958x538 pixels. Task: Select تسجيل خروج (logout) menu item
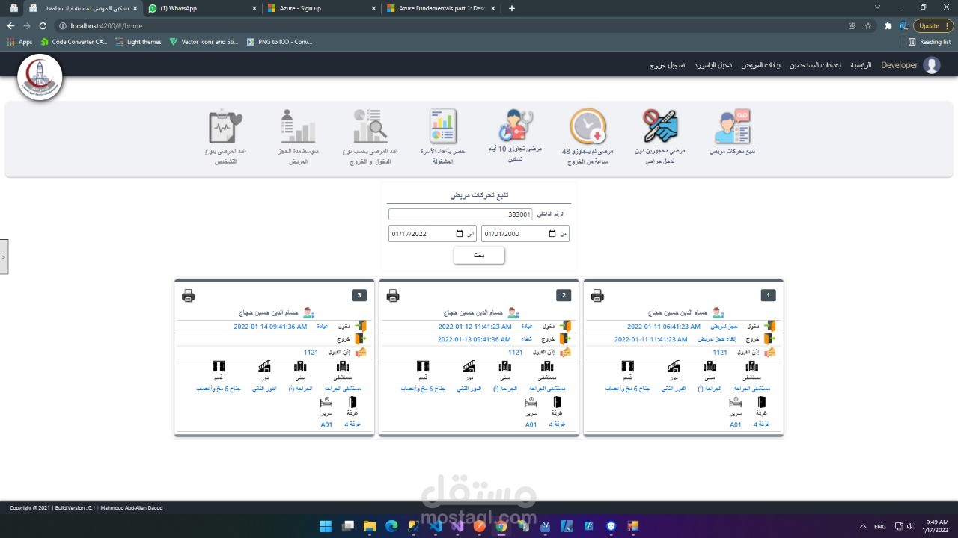(667, 66)
